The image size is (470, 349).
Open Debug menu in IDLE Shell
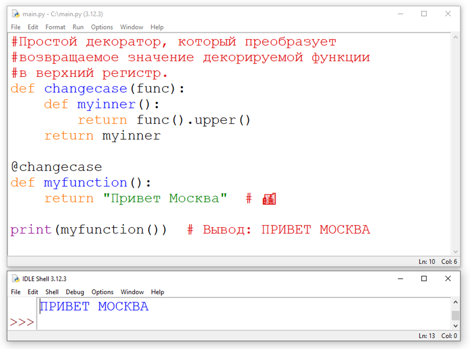pyautogui.click(x=75, y=292)
